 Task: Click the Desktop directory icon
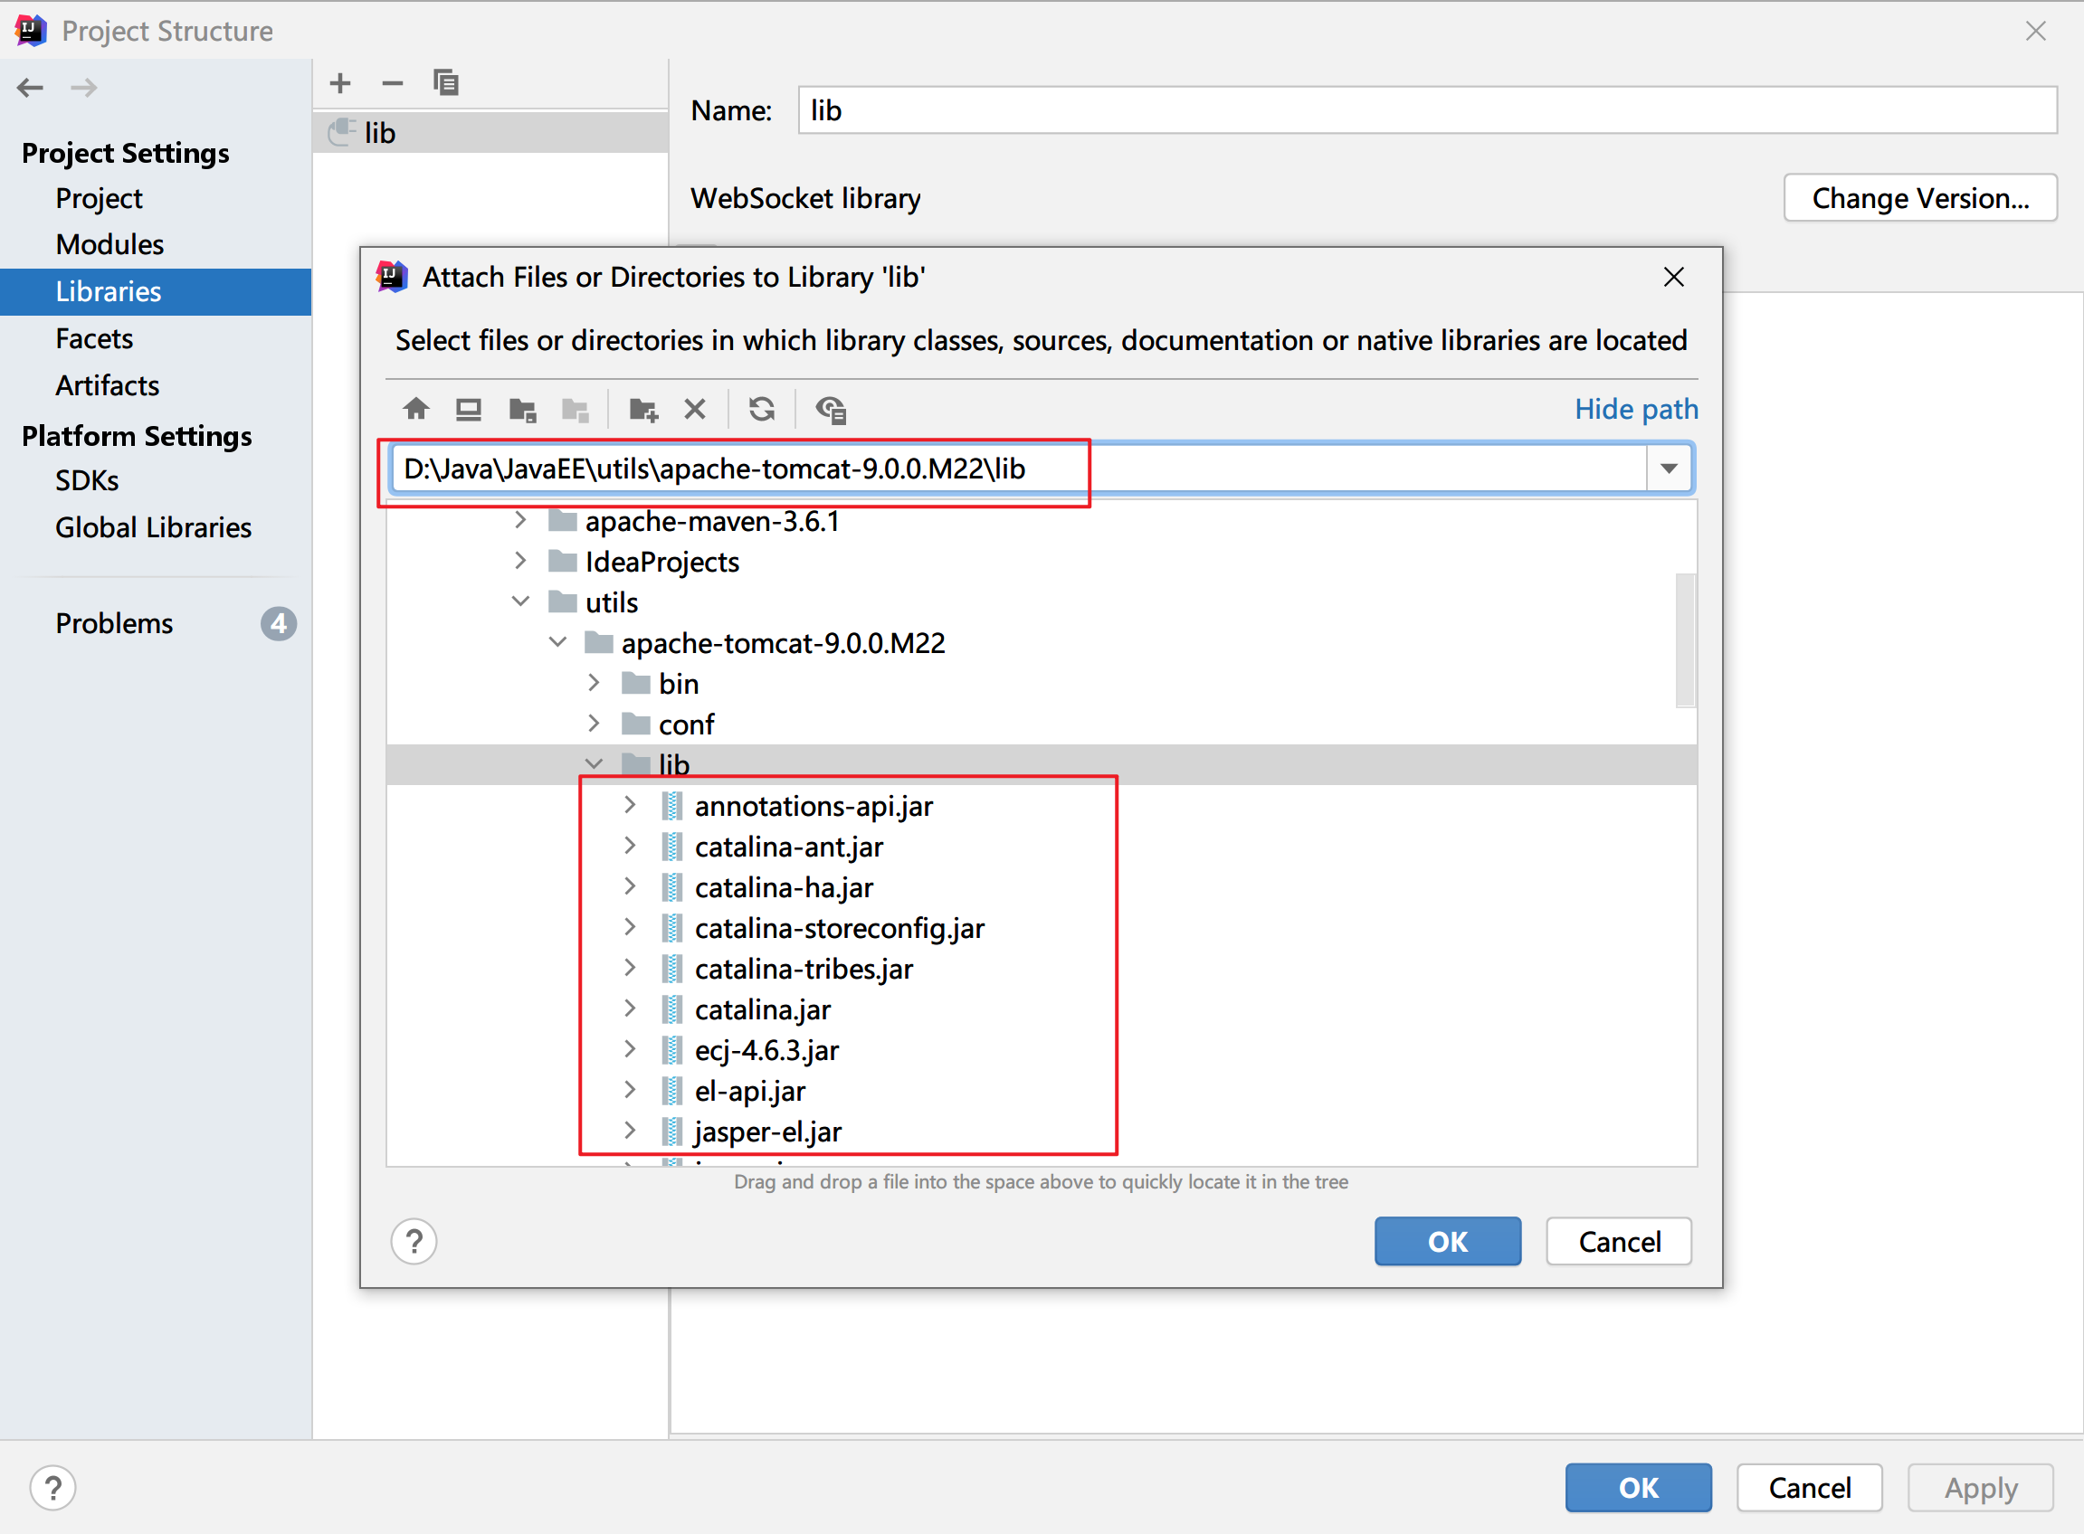468,409
